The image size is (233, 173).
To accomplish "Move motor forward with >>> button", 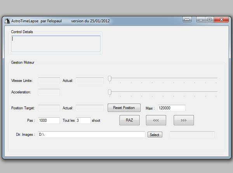I will click(184, 120).
